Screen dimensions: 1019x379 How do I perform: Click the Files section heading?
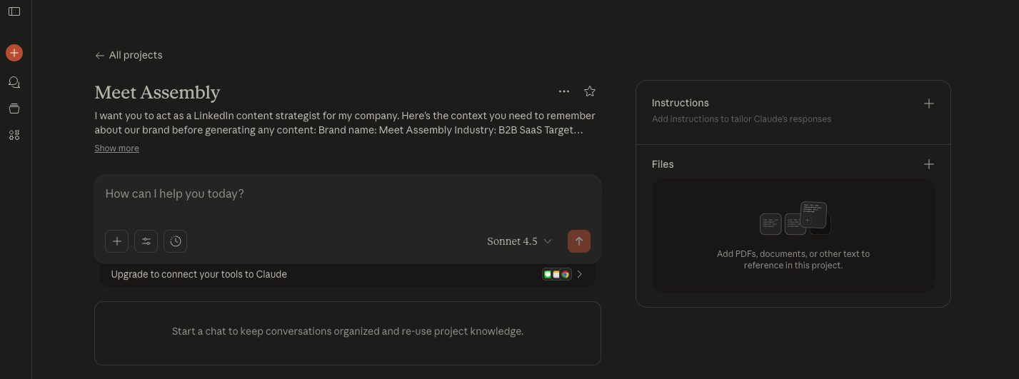coord(663,164)
